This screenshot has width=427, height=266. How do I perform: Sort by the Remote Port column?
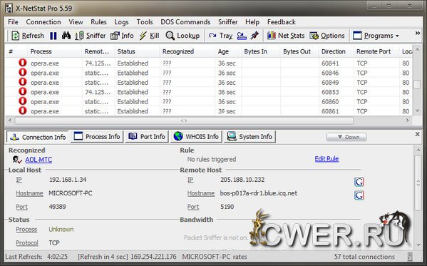pyautogui.click(x=376, y=51)
